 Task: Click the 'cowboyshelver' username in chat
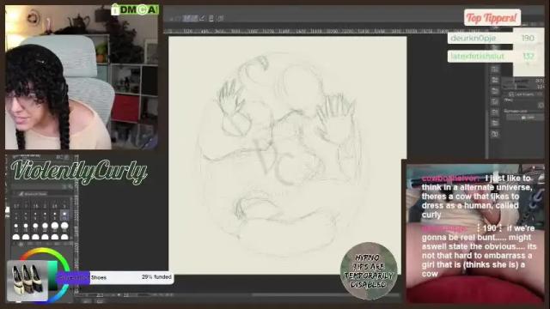point(450,179)
